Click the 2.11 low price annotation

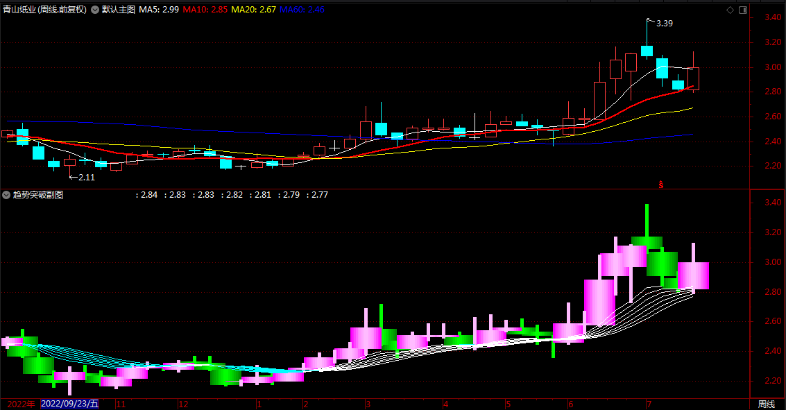tap(87, 178)
